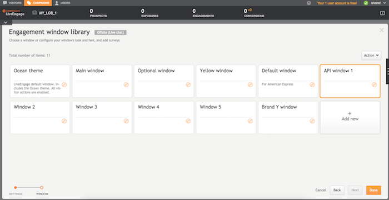Click Cancel
389x200 pixels.
(321, 190)
